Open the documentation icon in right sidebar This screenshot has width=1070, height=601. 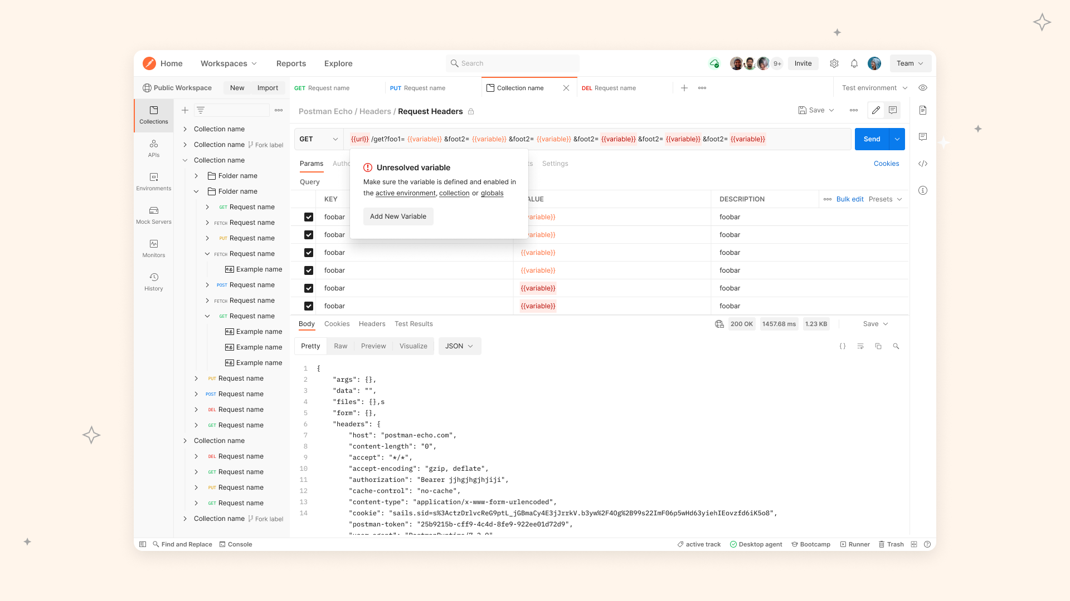[x=923, y=110]
